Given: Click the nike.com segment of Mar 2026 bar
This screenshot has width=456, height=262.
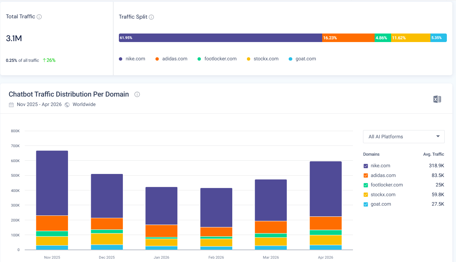Looking at the screenshot, I should [271, 200].
